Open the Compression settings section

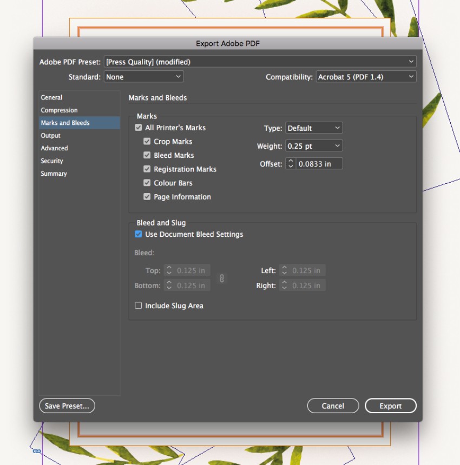60,110
